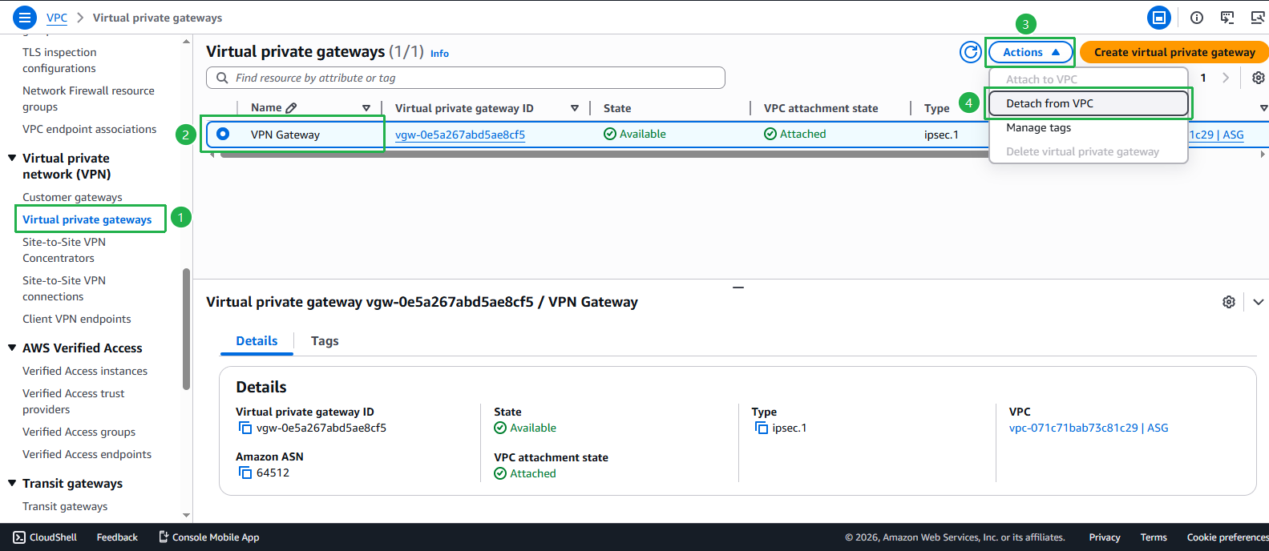Copy the ipsec.1 type value
Viewport: 1269px width, 551px height.
click(x=762, y=428)
